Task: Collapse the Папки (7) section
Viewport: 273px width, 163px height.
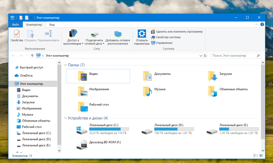Action: 66,65
